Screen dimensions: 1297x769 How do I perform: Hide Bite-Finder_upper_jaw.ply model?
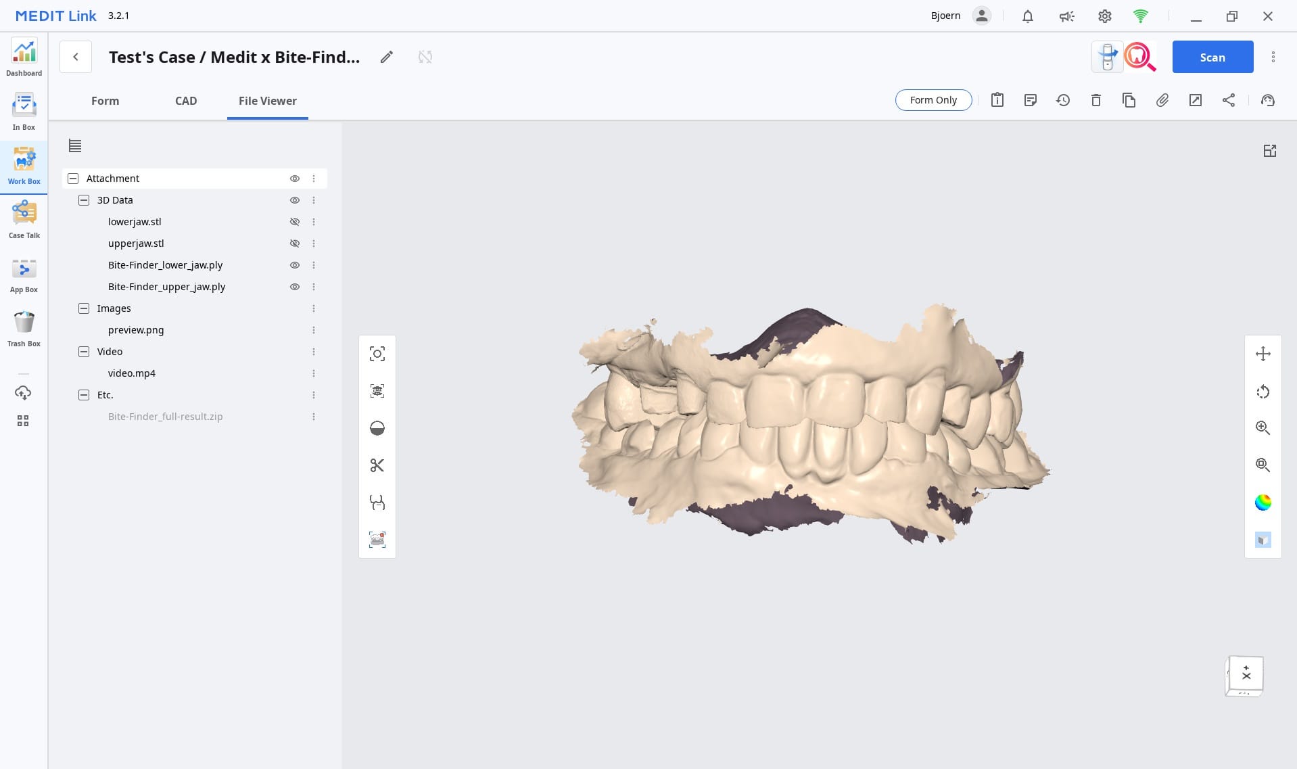pyautogui.click(x=295, y=287)
